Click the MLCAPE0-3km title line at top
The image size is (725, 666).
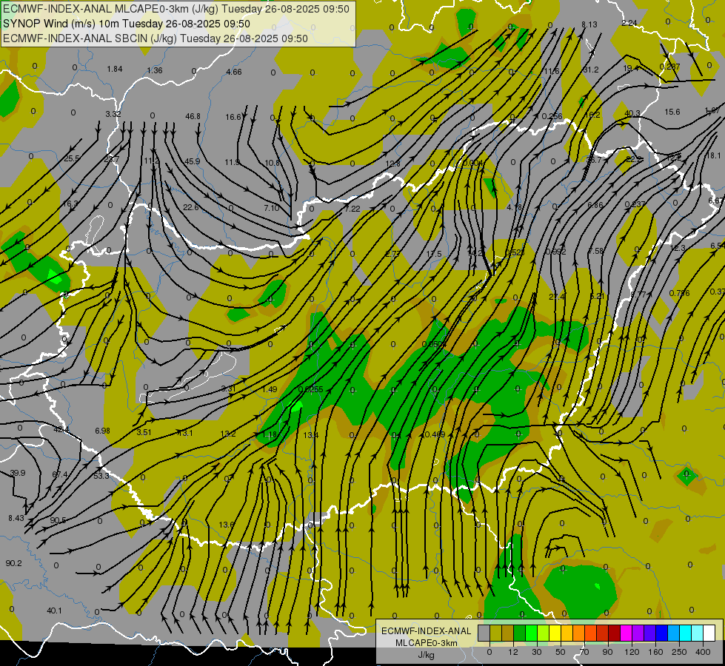(176, 9)
